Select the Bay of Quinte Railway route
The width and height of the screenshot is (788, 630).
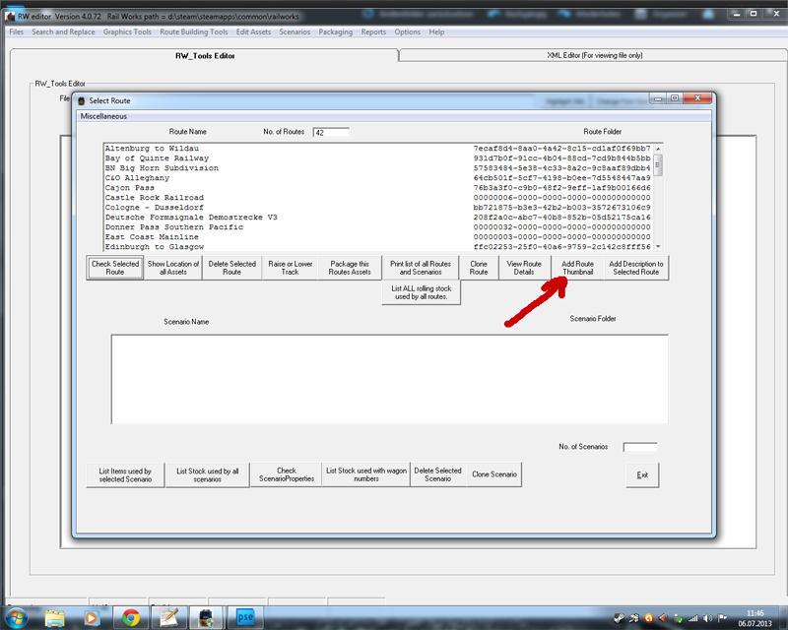[377, 158]
